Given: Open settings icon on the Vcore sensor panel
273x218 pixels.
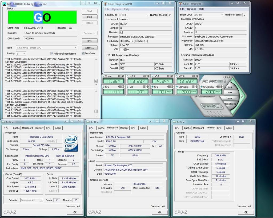Looking at the screenshot, I should click(120, 76).
